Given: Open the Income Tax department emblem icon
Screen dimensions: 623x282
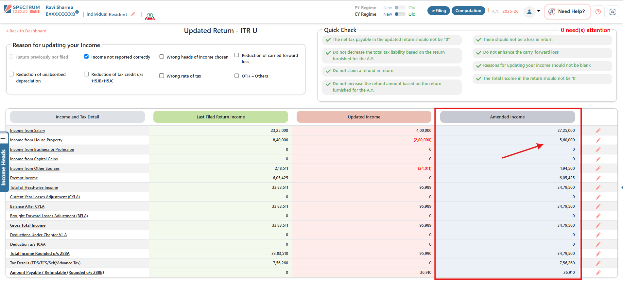Looking at the screenshot, I should point(150,16).
